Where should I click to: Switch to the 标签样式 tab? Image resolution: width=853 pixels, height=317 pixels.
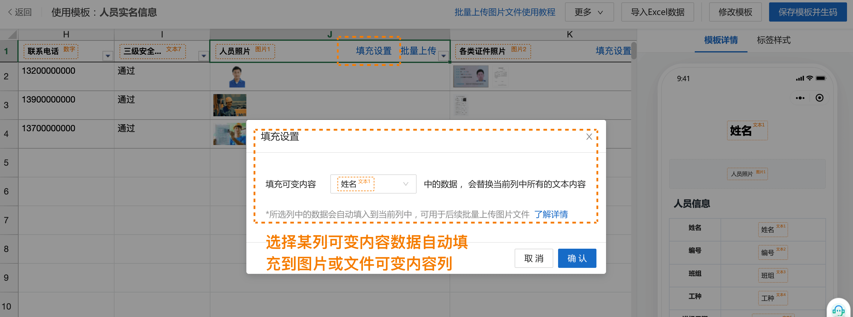(x=773, y=40)
